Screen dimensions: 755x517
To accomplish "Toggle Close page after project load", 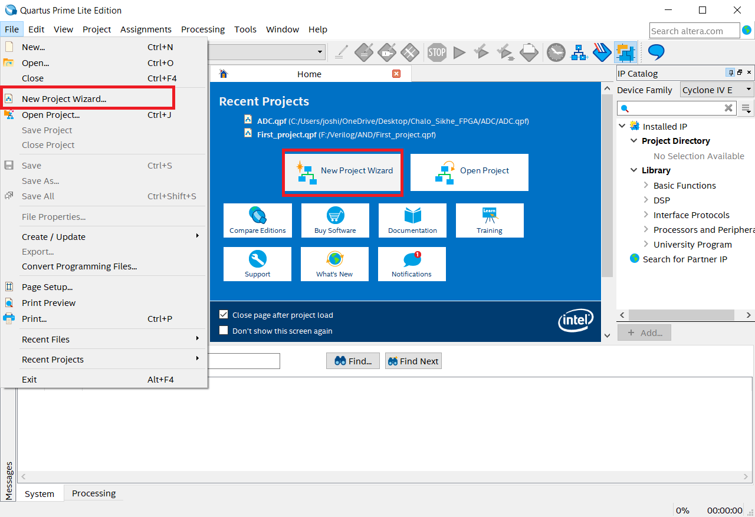I will 224,315.
